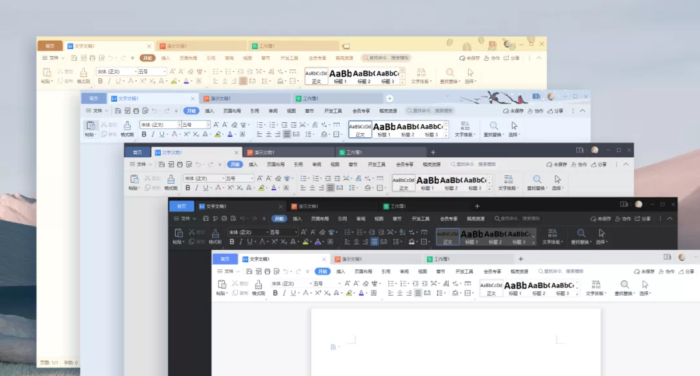Toggle Bold in white front window
The height and width of the screenshot is (376, 700).
(x=275, y=293)
